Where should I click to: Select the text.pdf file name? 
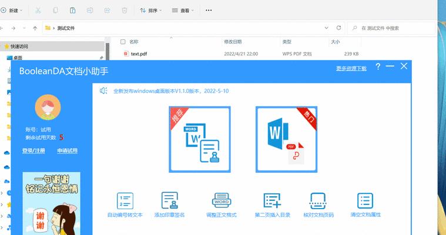[139, 54]
